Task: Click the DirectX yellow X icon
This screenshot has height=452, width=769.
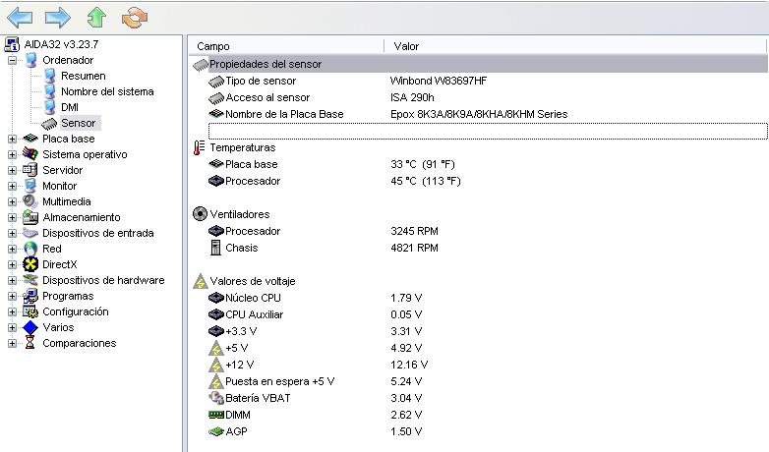Action: coord(30,264)
